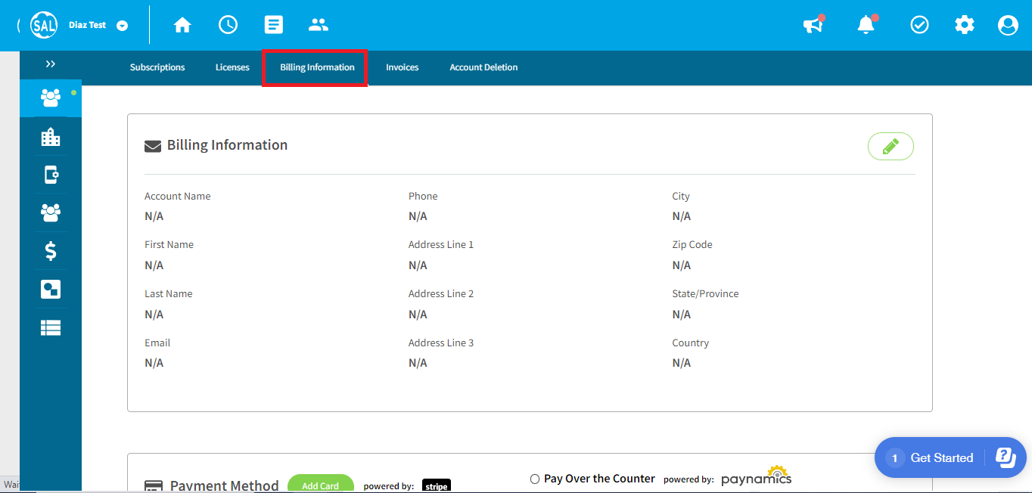Image resolution: width=1032 pixels, height=493 pixels.
Task: Click the City label
Action: click(x=681, y=196)
